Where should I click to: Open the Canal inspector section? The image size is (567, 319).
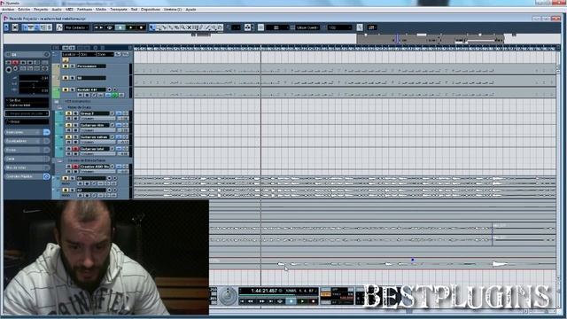23,159
